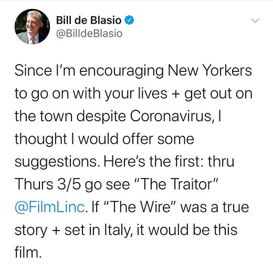The width and height of the screenshot is (273, 273).
Task: Expand the tweet options chevron
Action: [x=255, y=21]
